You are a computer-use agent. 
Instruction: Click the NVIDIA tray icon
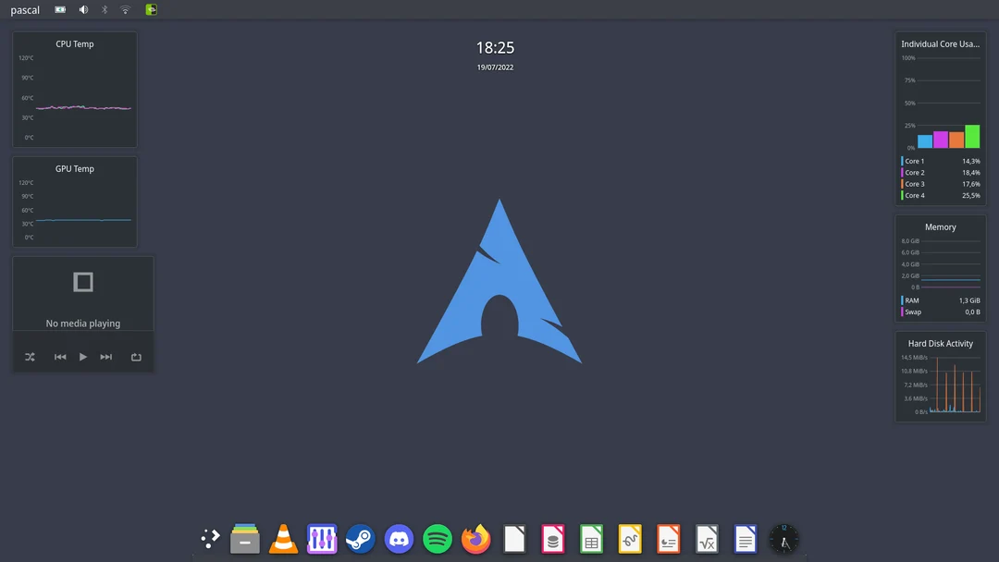(x=150, y=9)
